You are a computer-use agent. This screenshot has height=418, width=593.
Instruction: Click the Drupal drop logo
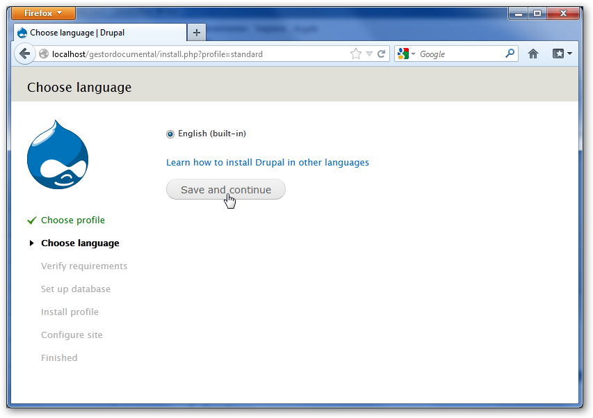pos(58,154)
